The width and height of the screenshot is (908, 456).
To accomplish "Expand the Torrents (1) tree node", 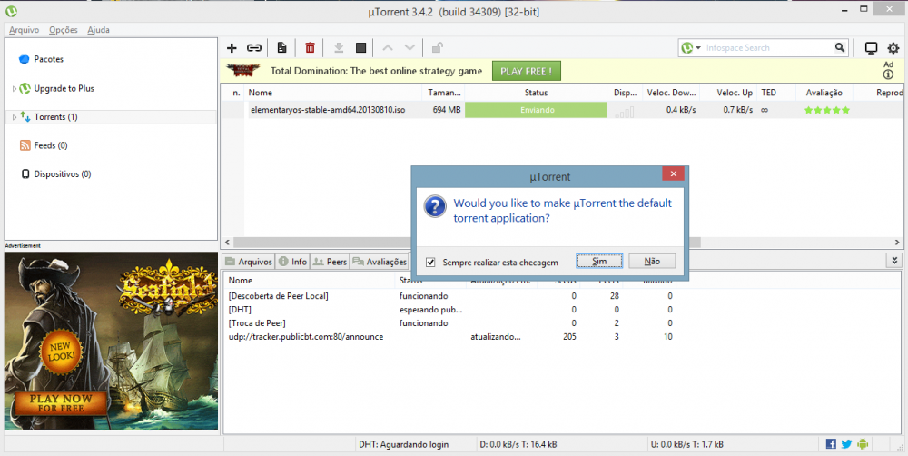I will [15, 117].
